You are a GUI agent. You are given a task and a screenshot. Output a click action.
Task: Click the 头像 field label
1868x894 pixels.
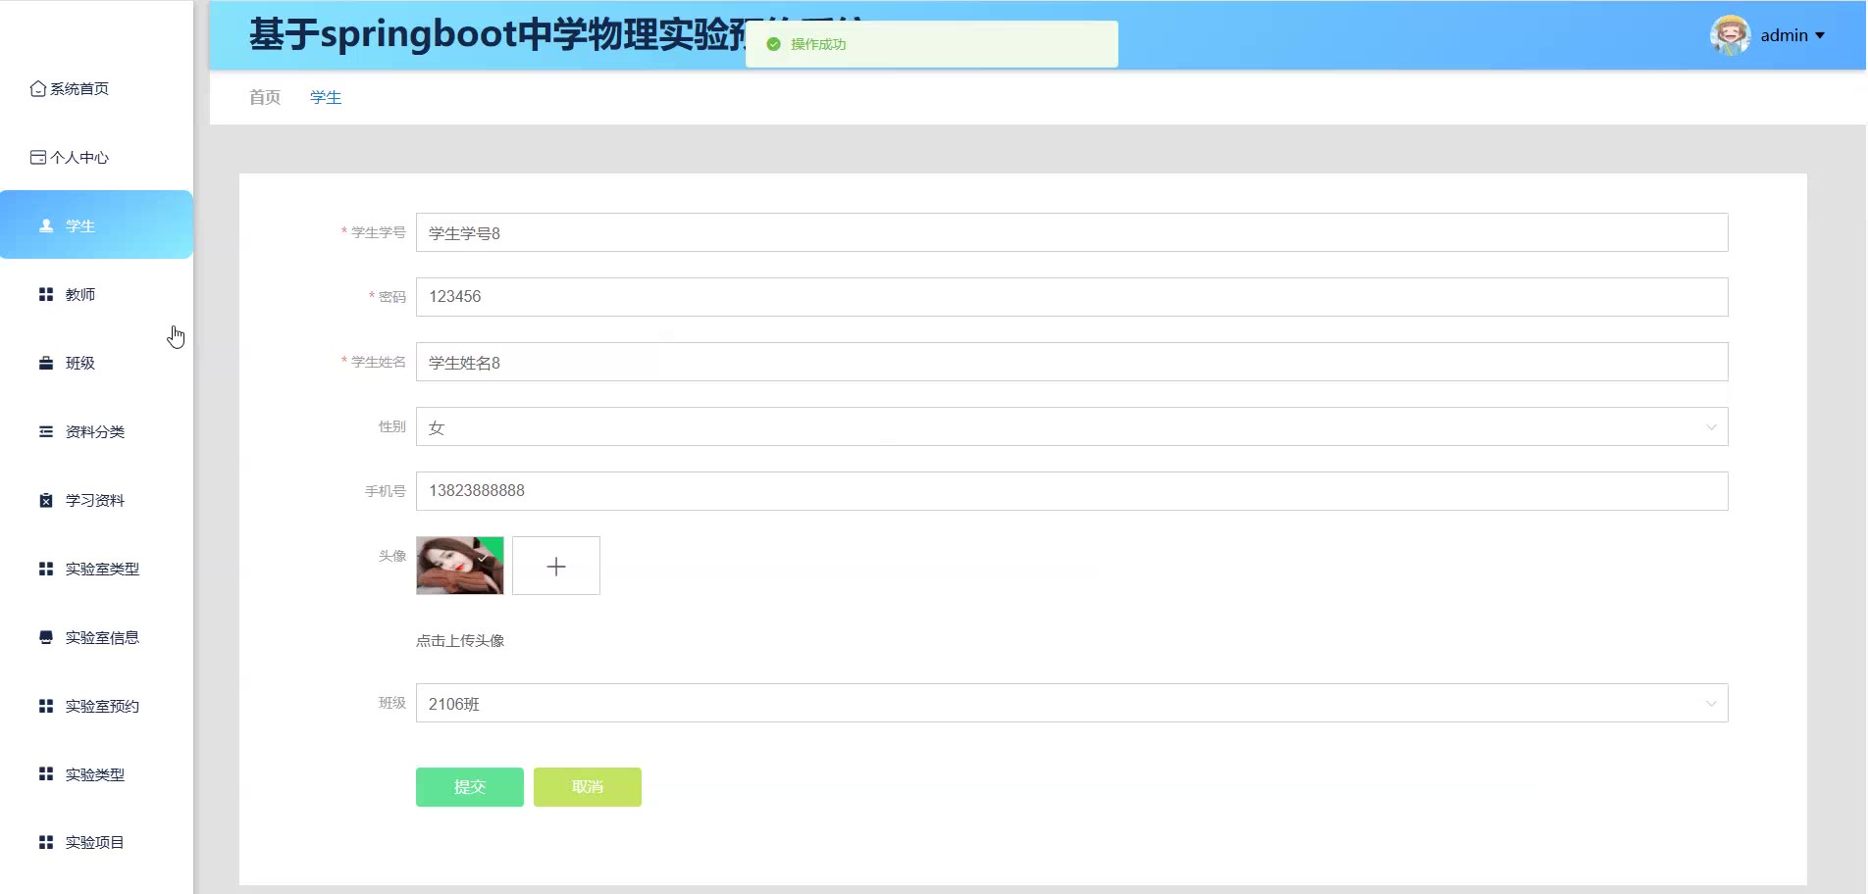click(x=392, y=556)
